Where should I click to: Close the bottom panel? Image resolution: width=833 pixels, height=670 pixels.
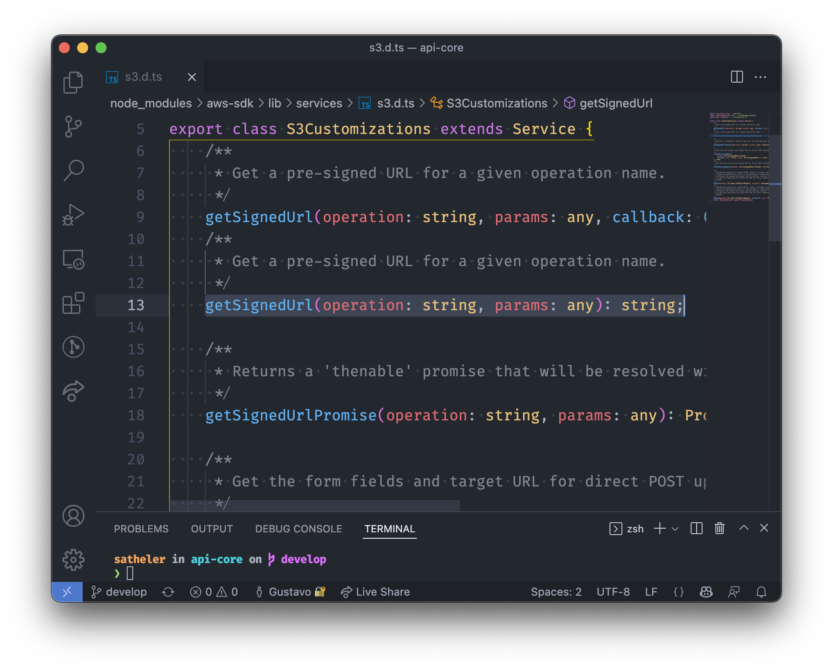pos(764,528)
